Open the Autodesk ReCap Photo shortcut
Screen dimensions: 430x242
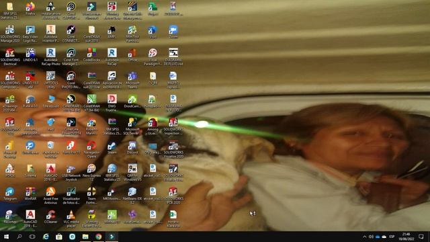[x=51, y=56]
